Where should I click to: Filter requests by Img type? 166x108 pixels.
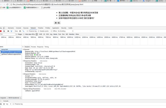click(x=51, y=34)
